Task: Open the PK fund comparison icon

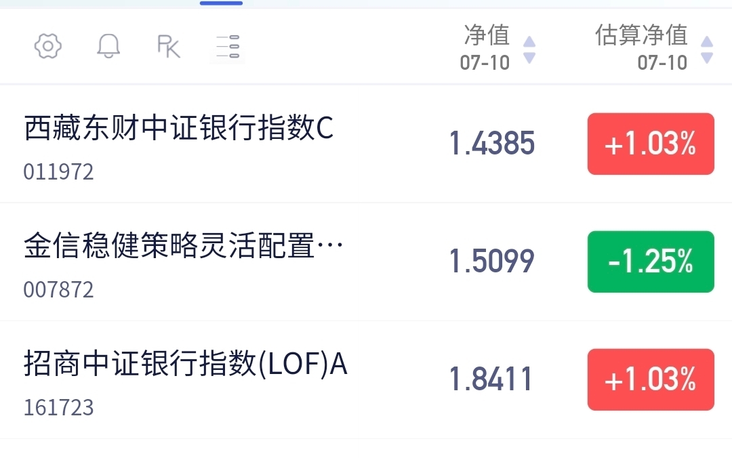Action: [x=169, y=46]
